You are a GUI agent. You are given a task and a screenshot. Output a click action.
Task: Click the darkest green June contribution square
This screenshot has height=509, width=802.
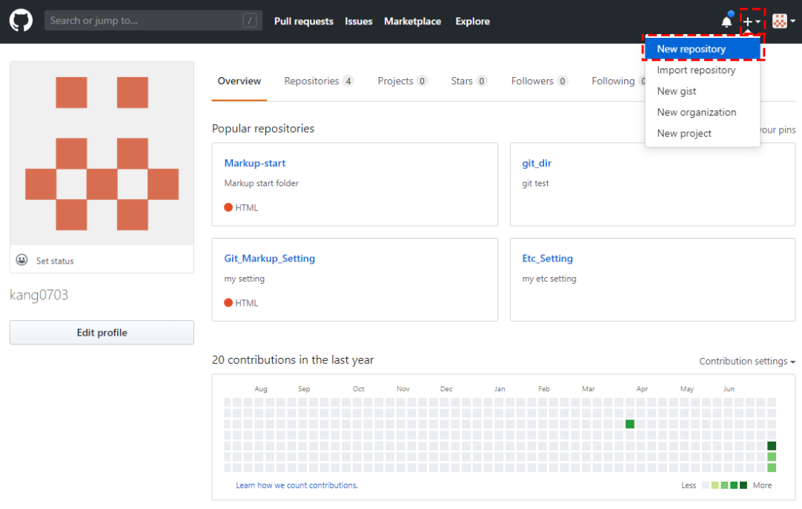tap(772, 445)
